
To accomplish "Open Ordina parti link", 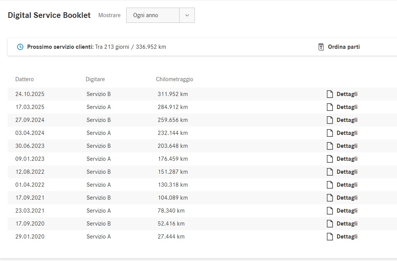I will (344, 47).
